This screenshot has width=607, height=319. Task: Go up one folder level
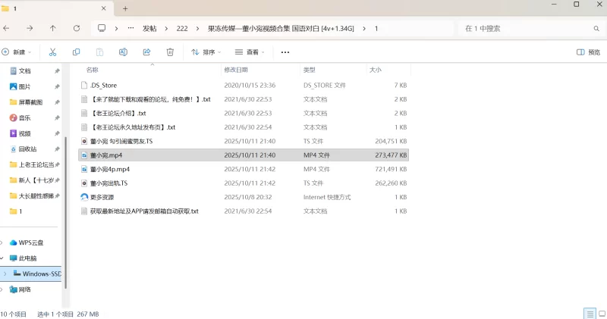click(x=52, y=28)
